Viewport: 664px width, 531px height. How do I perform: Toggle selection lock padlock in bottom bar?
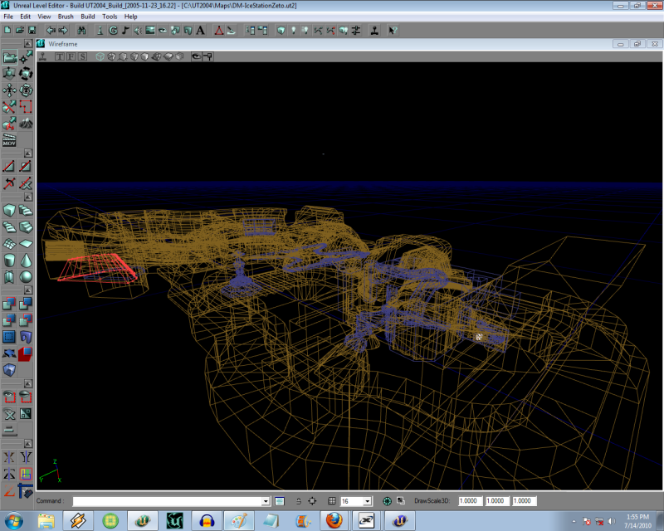pos(299,501)
